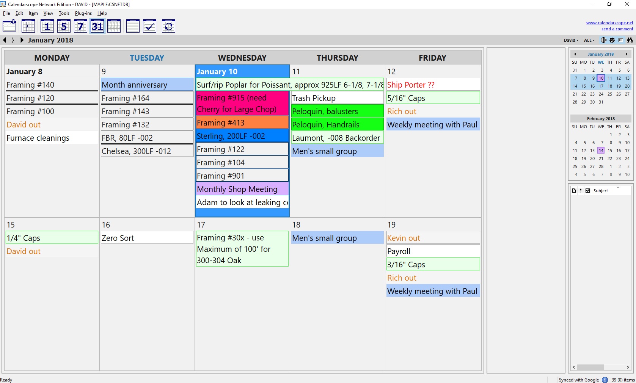
Task: Click the Adam to look at leaking event
Action: (x=242, y=202)
